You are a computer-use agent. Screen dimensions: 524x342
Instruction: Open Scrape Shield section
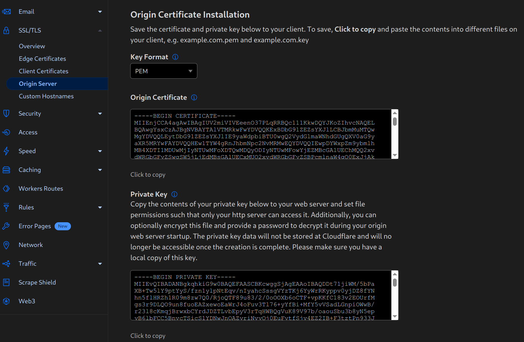[x=37, y=282]
